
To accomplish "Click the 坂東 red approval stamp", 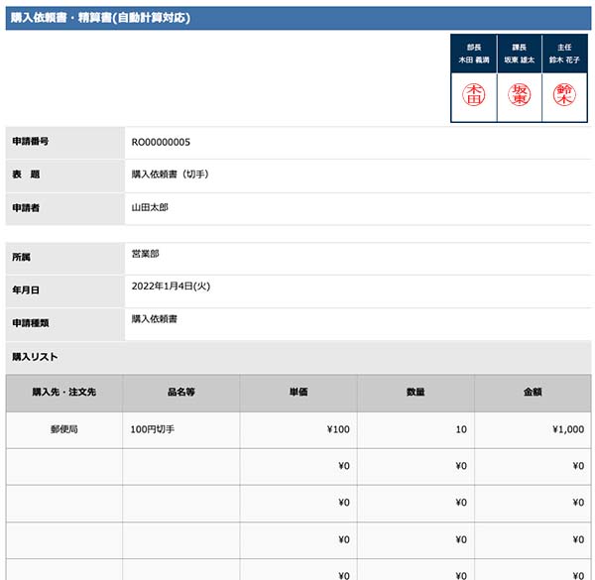I will 519,94.
